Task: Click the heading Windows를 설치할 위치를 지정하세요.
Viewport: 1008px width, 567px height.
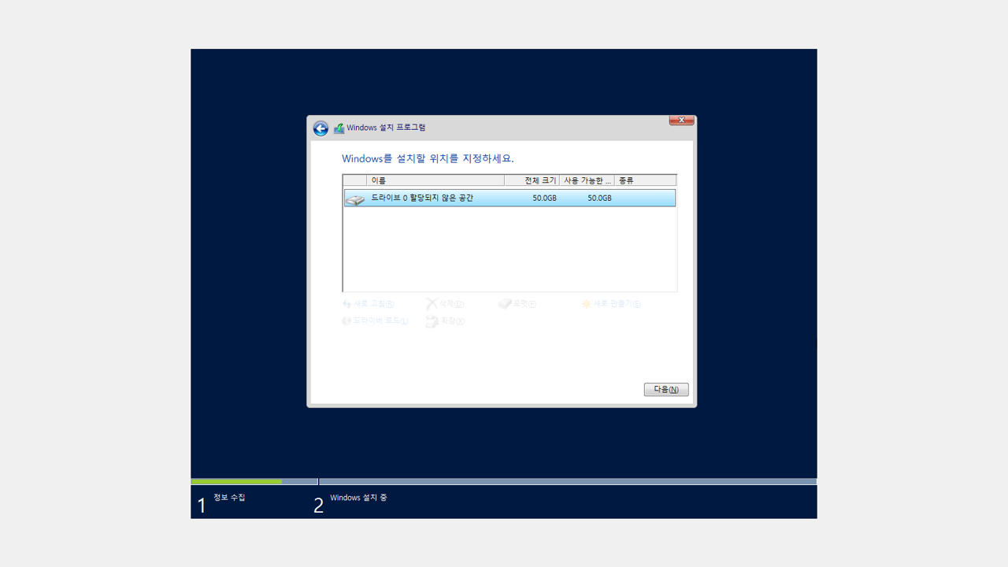Action: [428, 158]
